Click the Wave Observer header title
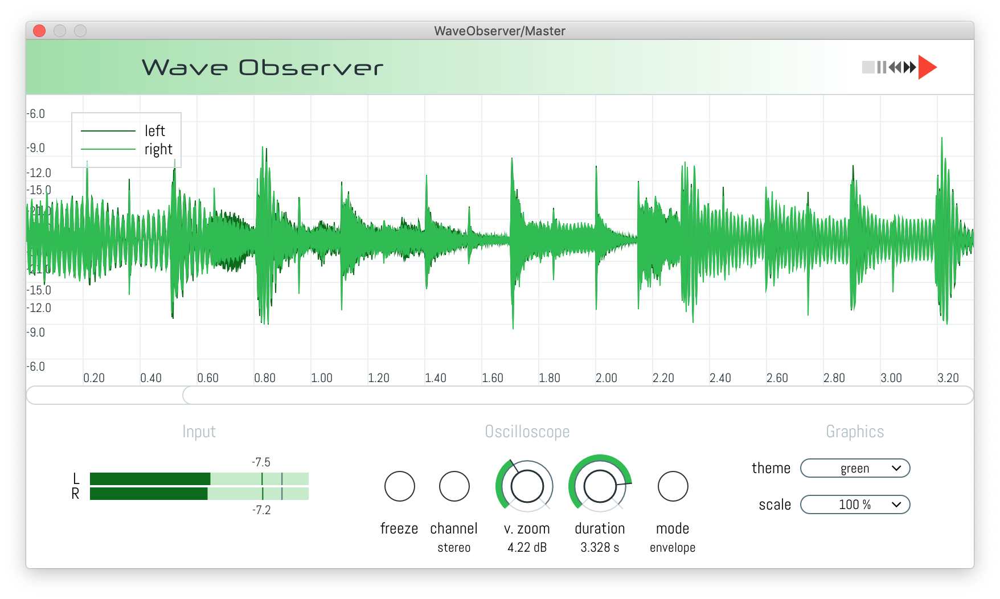The image size is (1000, 599). pyautogui.click(x=262, y=68)
